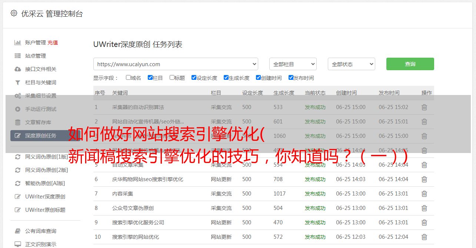Open the https://www.ucaiyun.com site dropdown
476x248 pixels.
[x=176, y=64]
